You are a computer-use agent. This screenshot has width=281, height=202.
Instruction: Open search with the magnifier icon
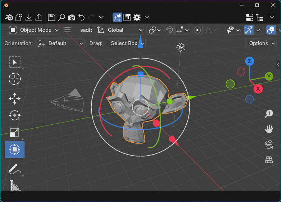(x=62, y=17)
